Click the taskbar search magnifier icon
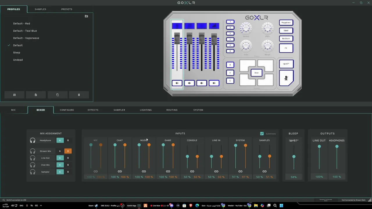 pos(275,206)
